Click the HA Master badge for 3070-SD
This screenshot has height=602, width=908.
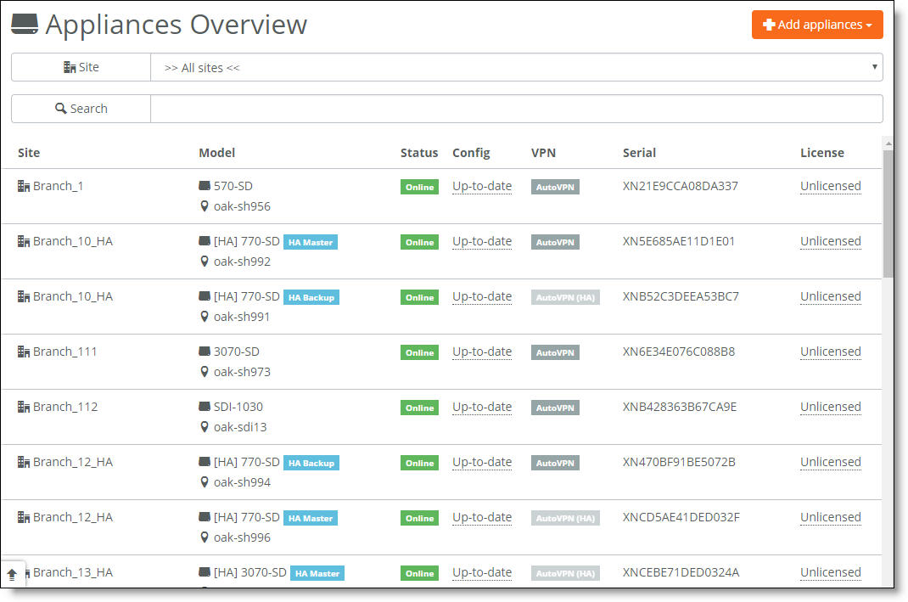click(317, 574)
